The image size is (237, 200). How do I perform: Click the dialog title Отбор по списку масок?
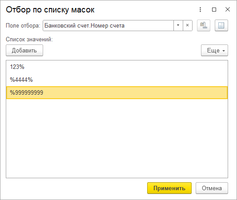(50, 10)
